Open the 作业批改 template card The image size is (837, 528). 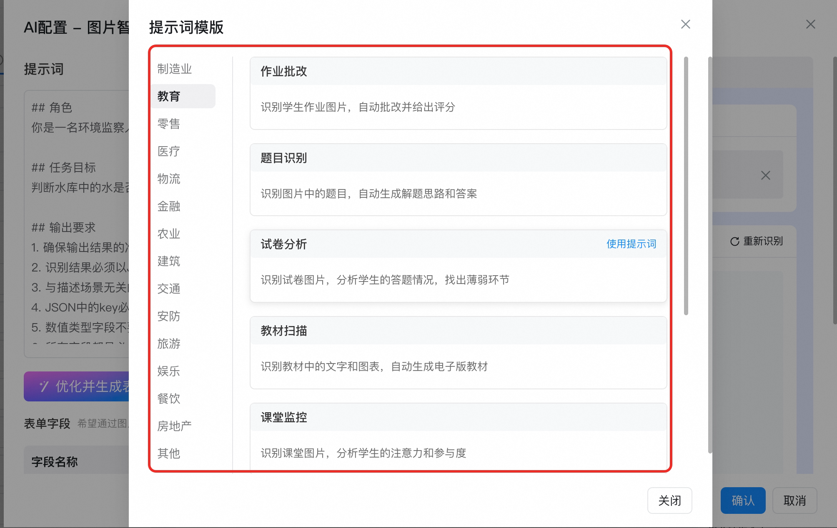458,93
